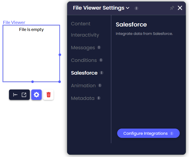Click the bottom-edge resize handle of File Viewer
Viewport: 189px width, 157px height.
[32, 82]
